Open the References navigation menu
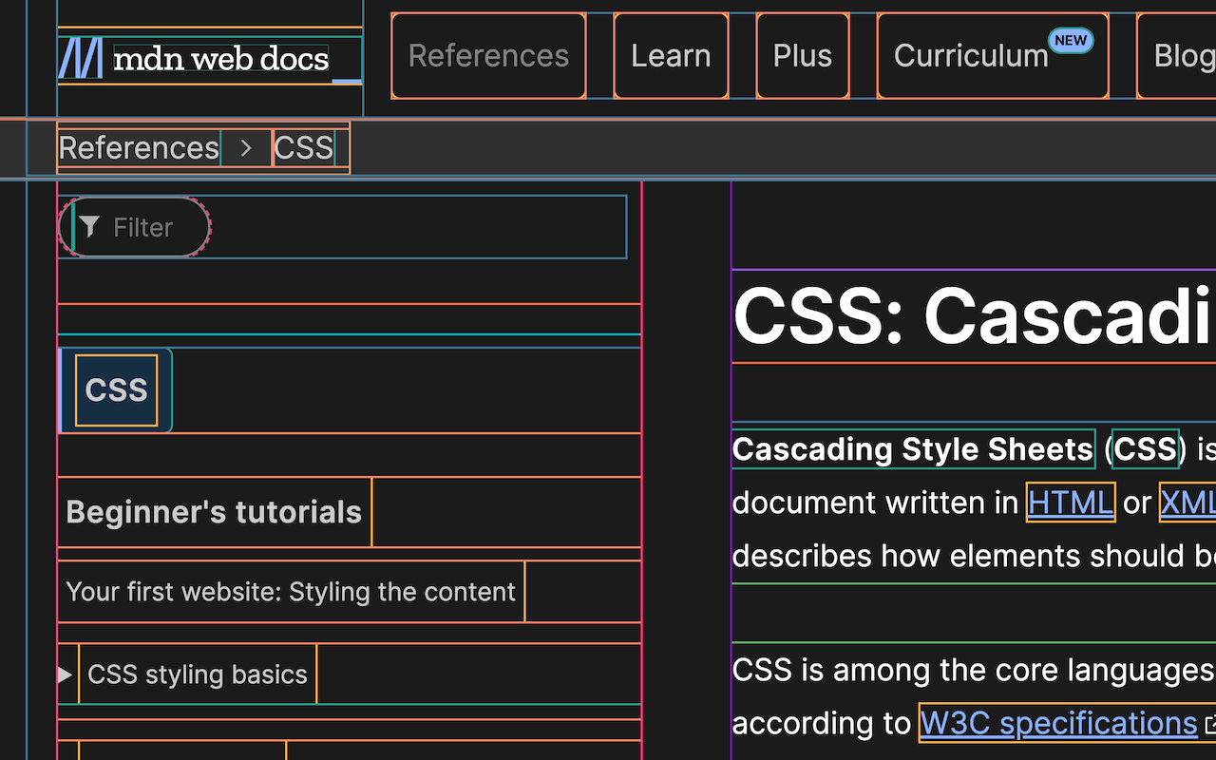The width and height of the screenshot is (1216, 760). [488, 55]
